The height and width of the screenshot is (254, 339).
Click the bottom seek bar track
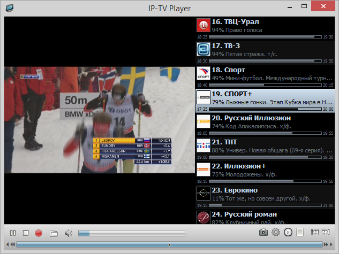tap(169, 244)
